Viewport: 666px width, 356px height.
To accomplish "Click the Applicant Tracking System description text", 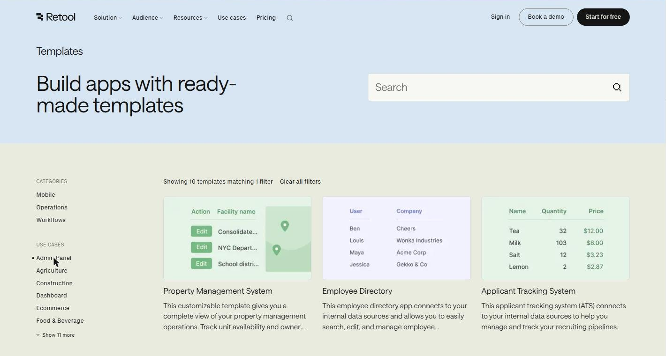I will pyautogui.click(x=553, y=316).
